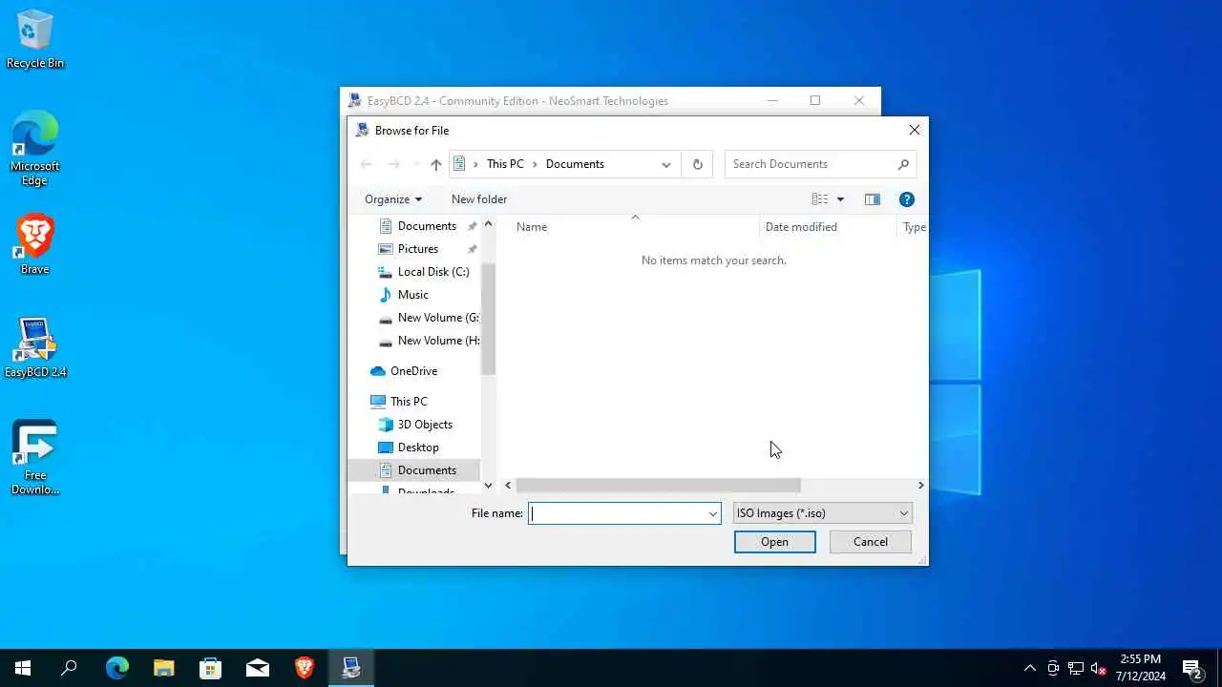Click the search magnifier icon in Search Documents
The image size is (1222, 687).
tap(903, 164)
